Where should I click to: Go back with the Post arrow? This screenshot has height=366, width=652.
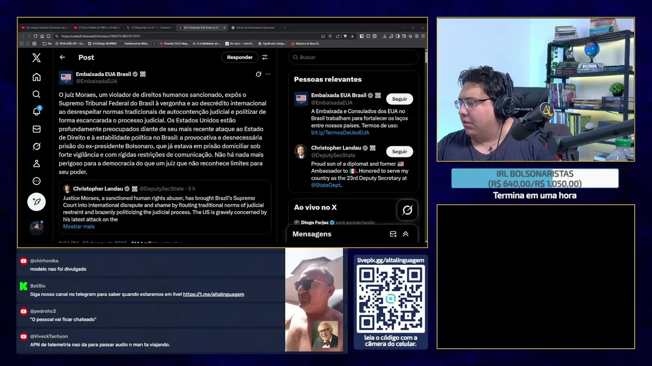click(62, 57)
